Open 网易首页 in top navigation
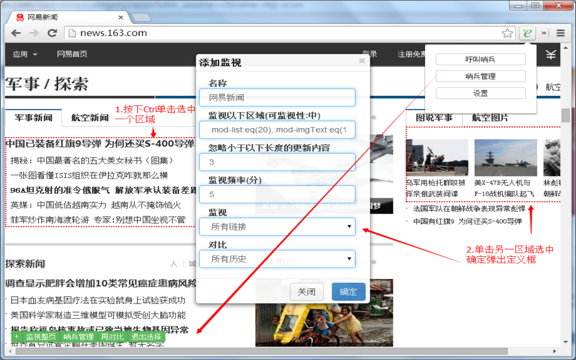 pos(72,54)
